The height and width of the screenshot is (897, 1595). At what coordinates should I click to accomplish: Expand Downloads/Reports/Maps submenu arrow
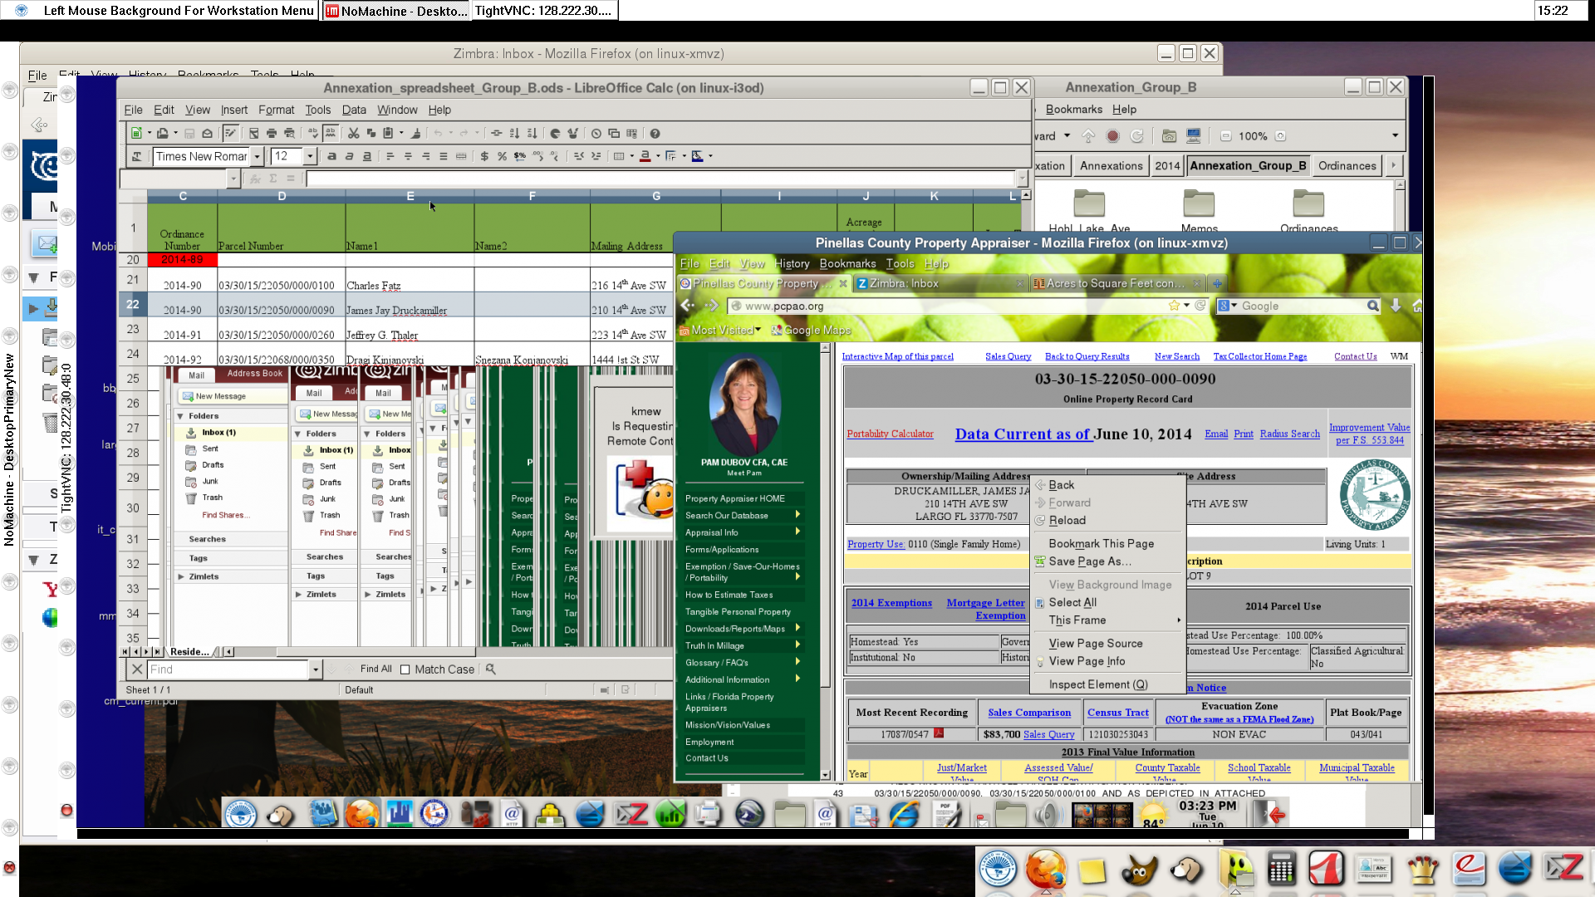pos(797,628)
